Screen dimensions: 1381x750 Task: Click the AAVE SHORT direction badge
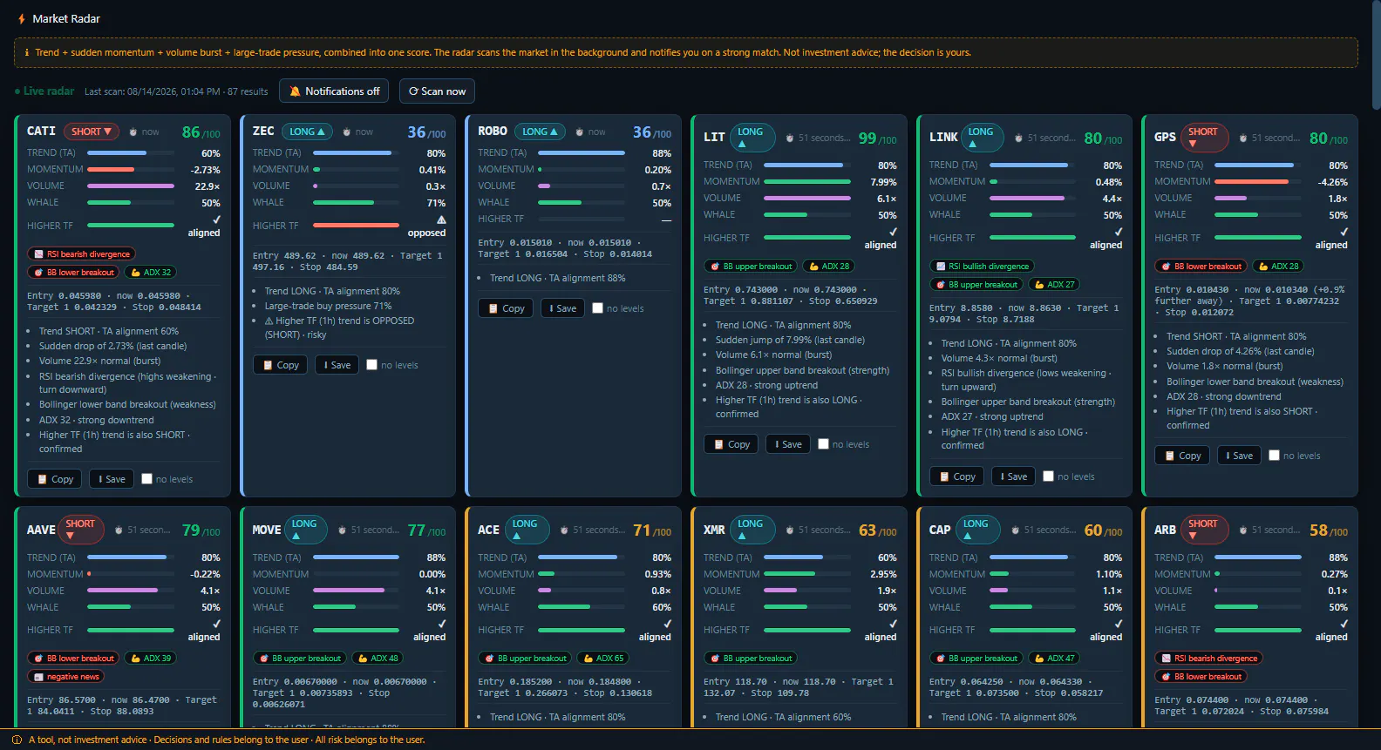(81, 530)
